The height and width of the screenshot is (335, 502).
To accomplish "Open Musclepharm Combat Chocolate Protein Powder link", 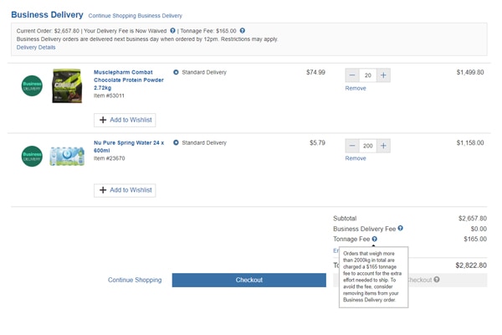I will pos(128,80).
